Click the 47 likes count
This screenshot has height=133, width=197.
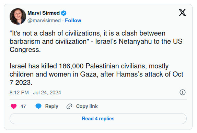[x=23, y=106]
